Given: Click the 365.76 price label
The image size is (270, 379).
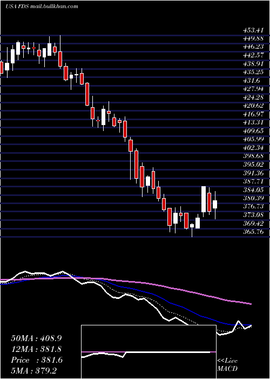Looking at the screenshot, I should (253, 232).
